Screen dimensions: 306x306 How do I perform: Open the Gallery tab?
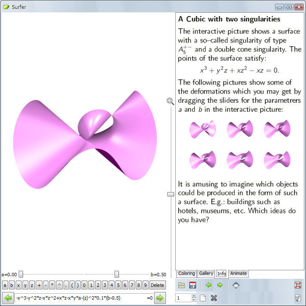tap(206, 273)
